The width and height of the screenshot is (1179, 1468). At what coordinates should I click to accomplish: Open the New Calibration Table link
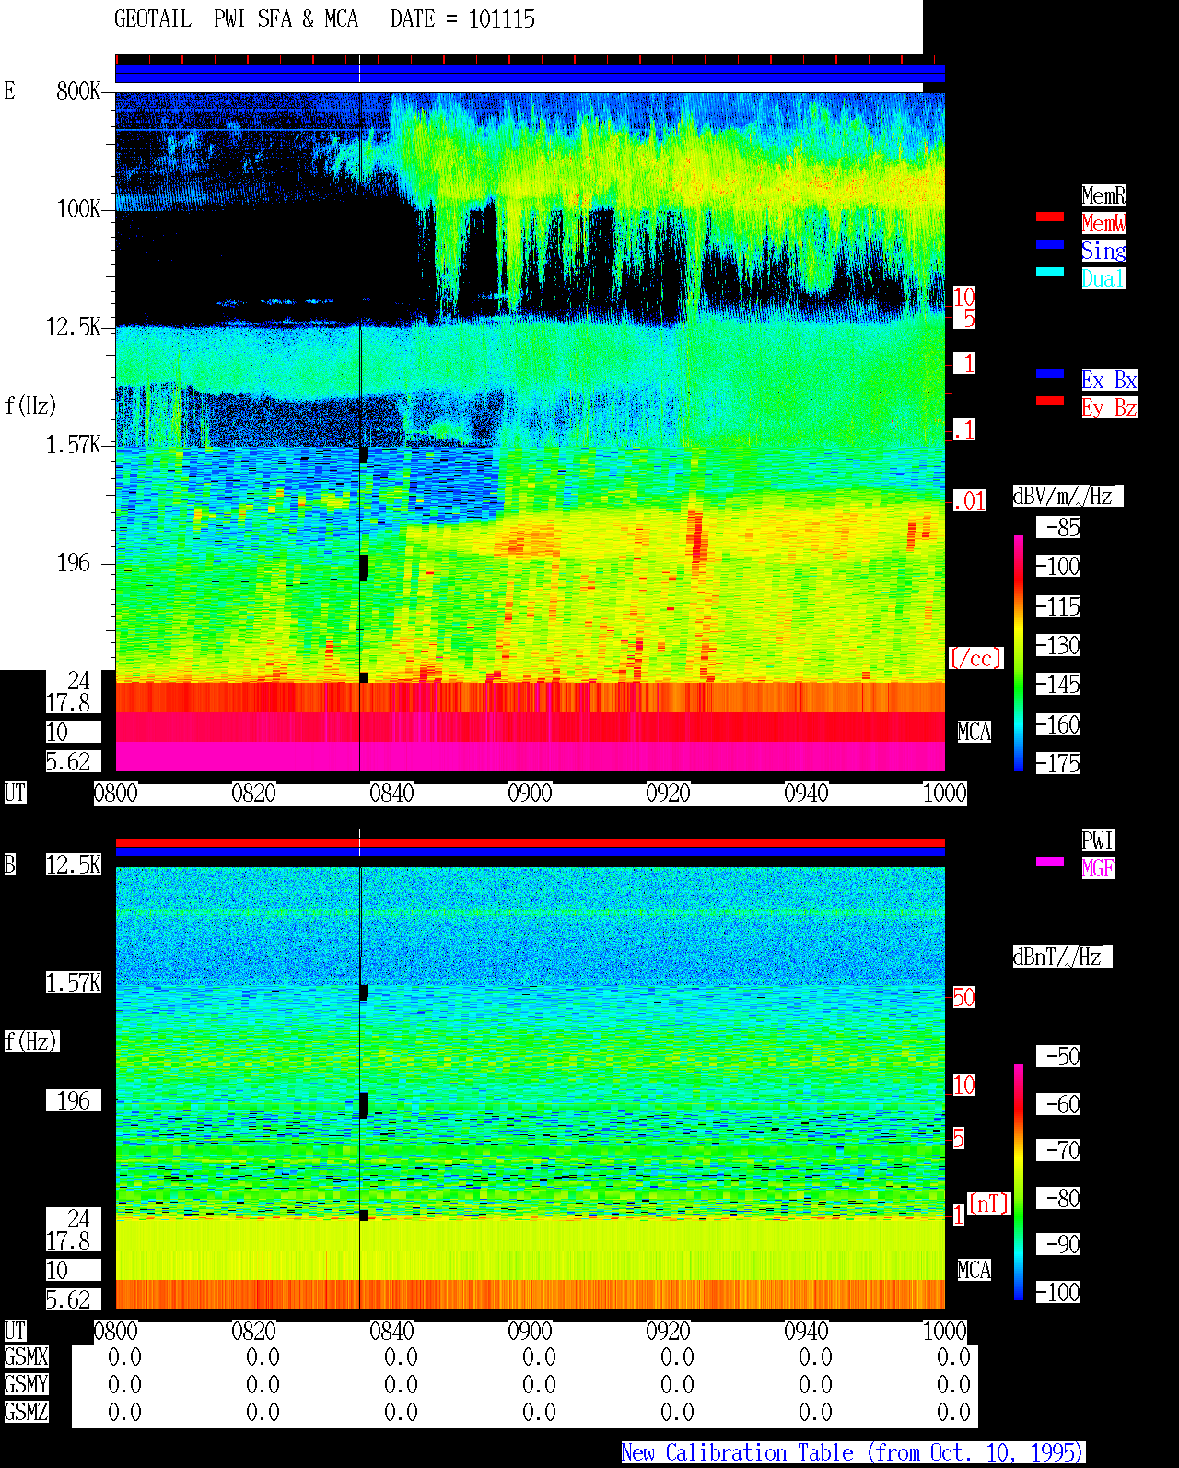point(853,1453)
